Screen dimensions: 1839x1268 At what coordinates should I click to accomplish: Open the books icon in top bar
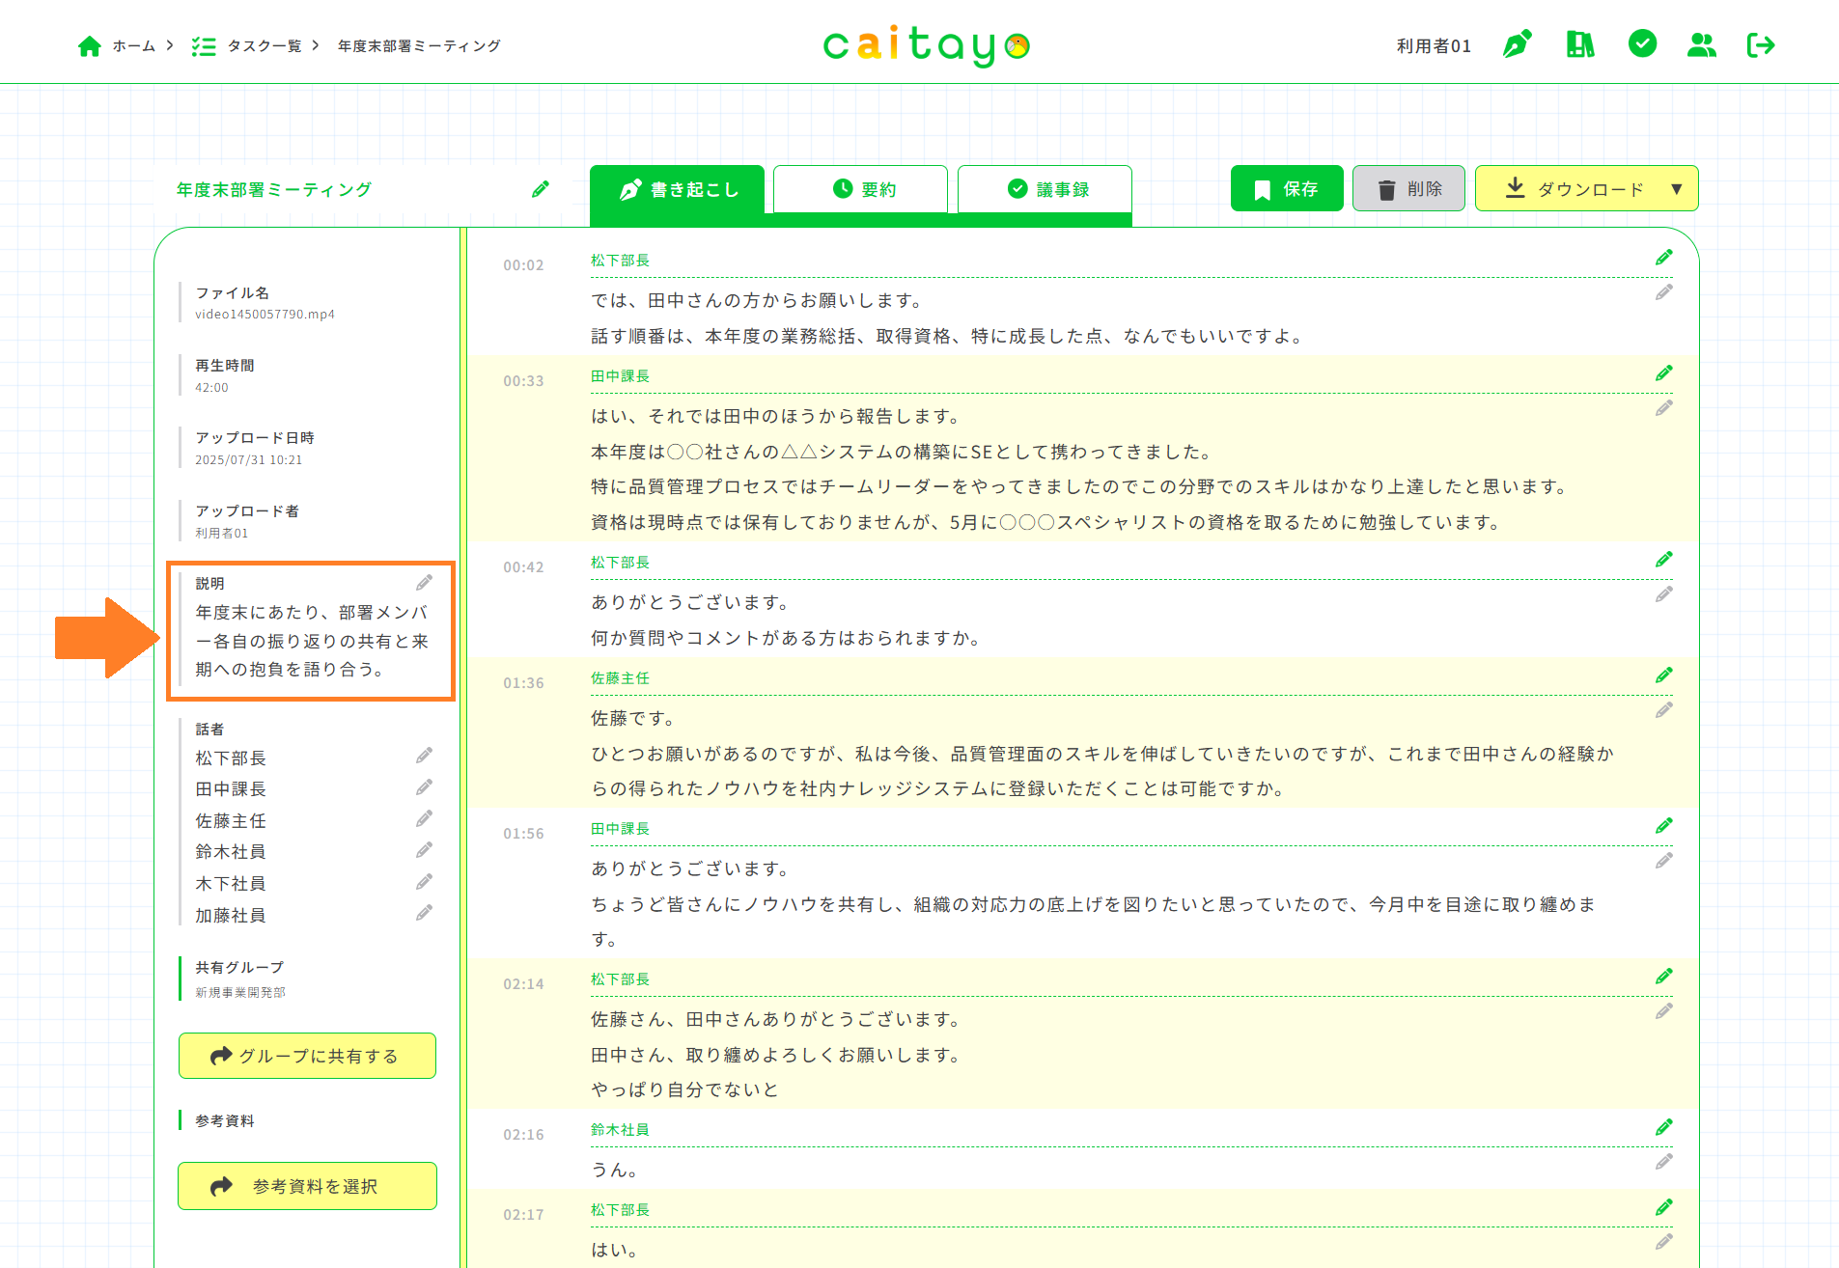point(1579,44)
